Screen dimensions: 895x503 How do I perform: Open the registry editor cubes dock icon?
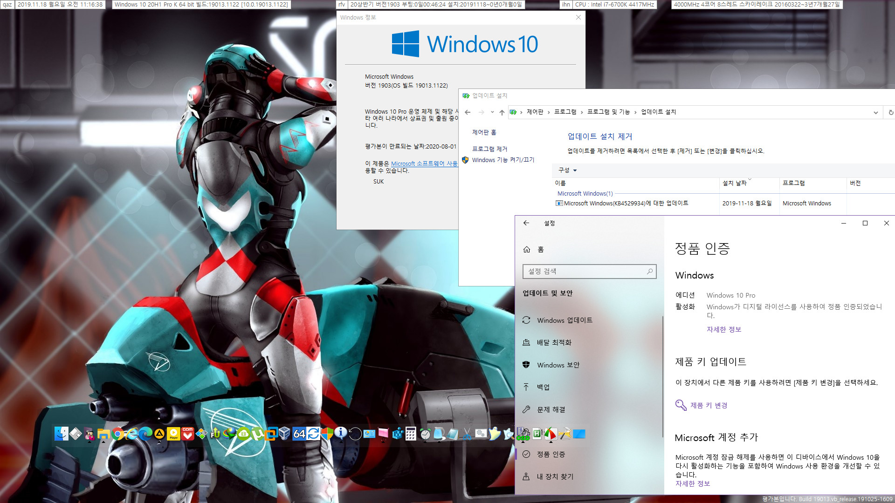click(x=398, y=434)
